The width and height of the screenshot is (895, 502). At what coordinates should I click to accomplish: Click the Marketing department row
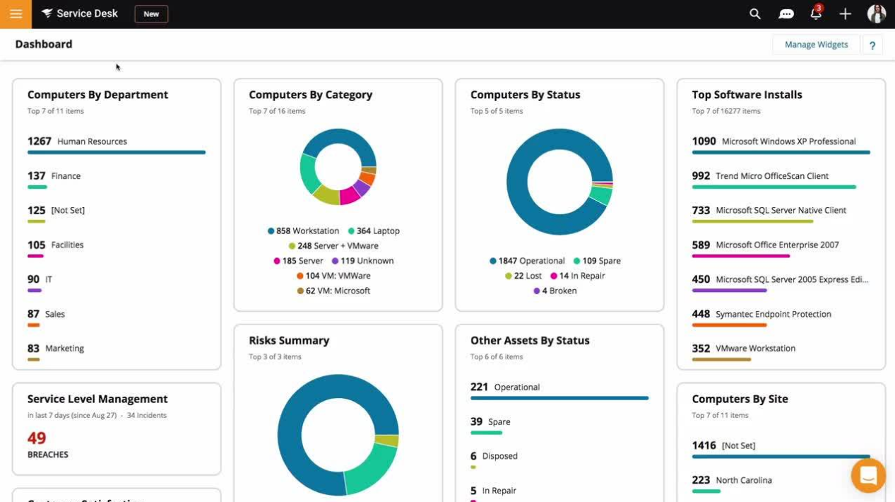[117, 351]
